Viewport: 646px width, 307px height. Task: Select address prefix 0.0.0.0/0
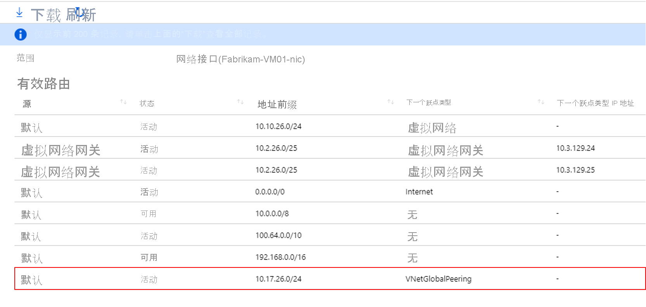[x=270, y=191]
